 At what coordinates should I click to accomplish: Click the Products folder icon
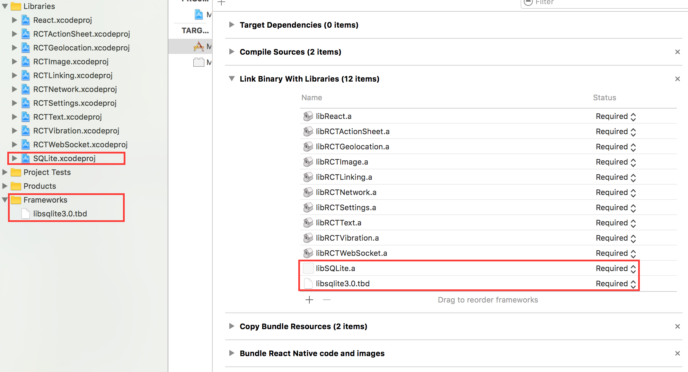pyautogui.click(x=16, y=186)
